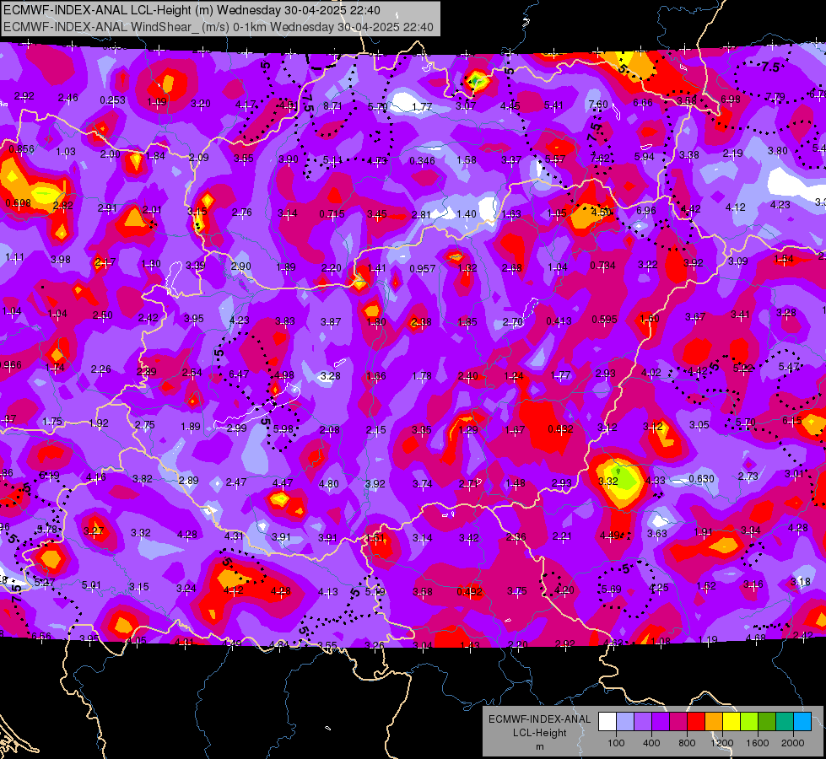This screenshot has width=826, height=759.
Task: Click the WindShear 0-1km title line
Action: [x=219, y=27]
